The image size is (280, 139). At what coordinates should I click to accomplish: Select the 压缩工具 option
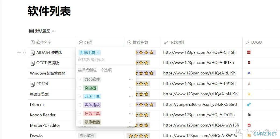point(92,113)
